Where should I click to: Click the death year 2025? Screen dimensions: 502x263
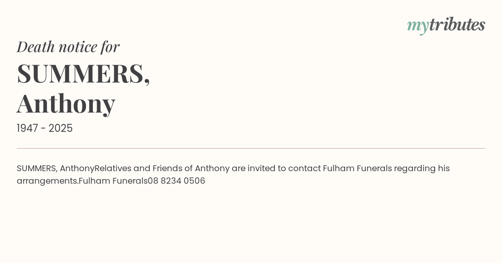[61, 128]
